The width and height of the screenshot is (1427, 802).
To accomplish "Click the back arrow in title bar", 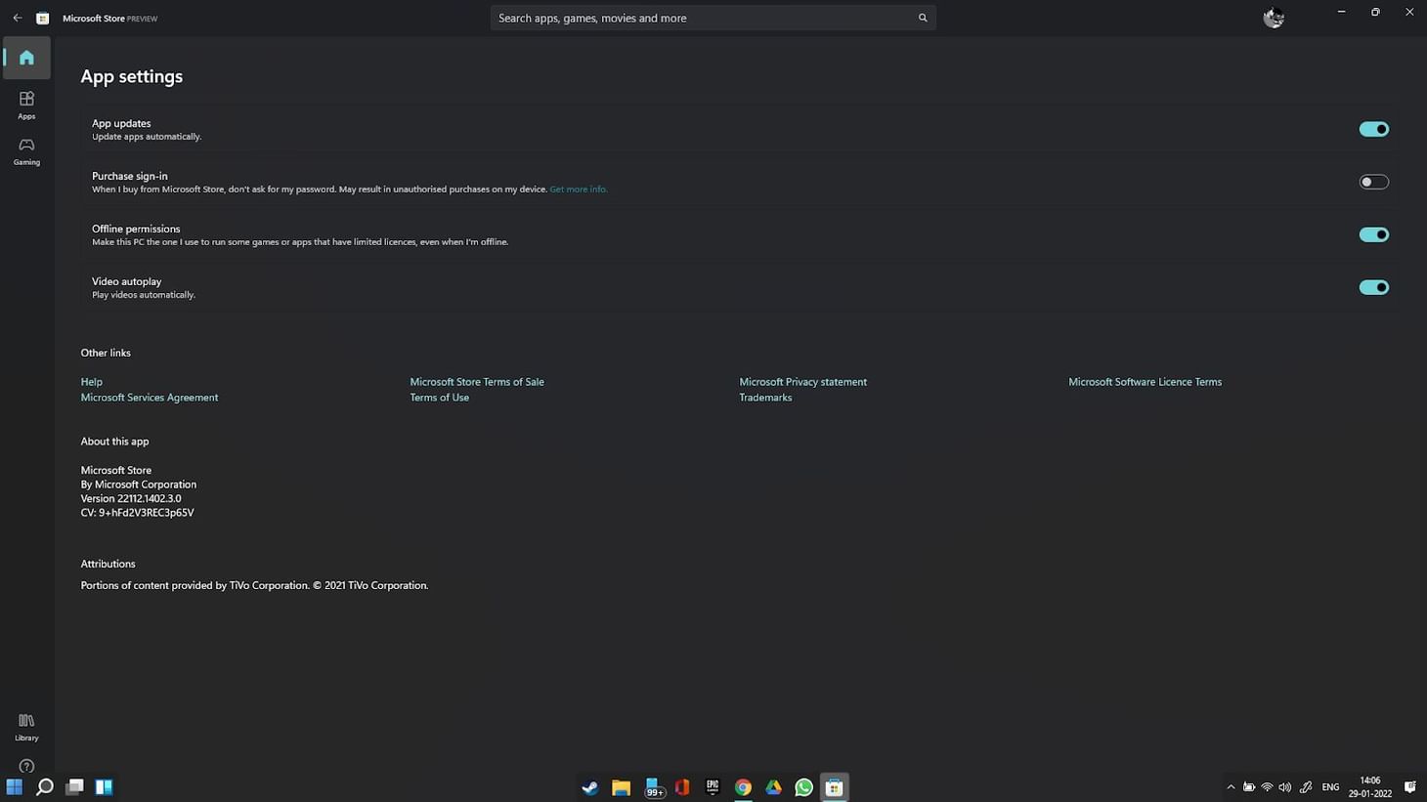I will click(x=18, y=18).
